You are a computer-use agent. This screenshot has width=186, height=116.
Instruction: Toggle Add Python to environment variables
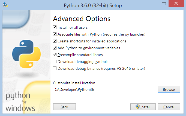[x=55, y=48]
